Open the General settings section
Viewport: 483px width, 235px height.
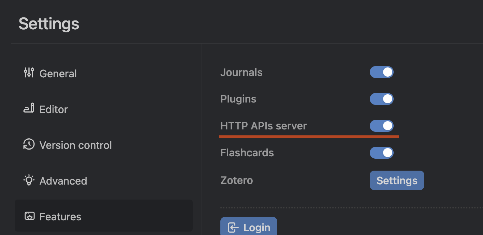(103, 74)
